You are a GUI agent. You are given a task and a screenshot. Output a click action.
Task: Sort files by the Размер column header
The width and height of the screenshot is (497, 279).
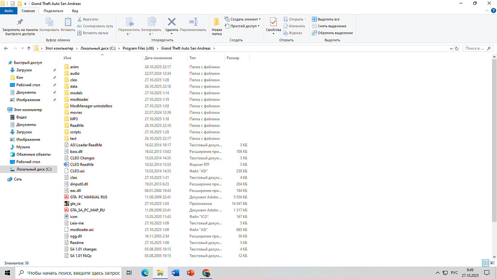(x=233, y=58)
